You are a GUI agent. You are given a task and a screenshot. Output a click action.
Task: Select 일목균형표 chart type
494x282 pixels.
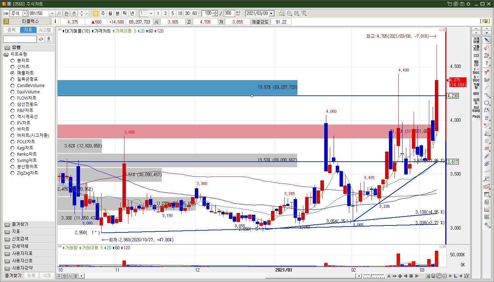click(x=27, y=79)
